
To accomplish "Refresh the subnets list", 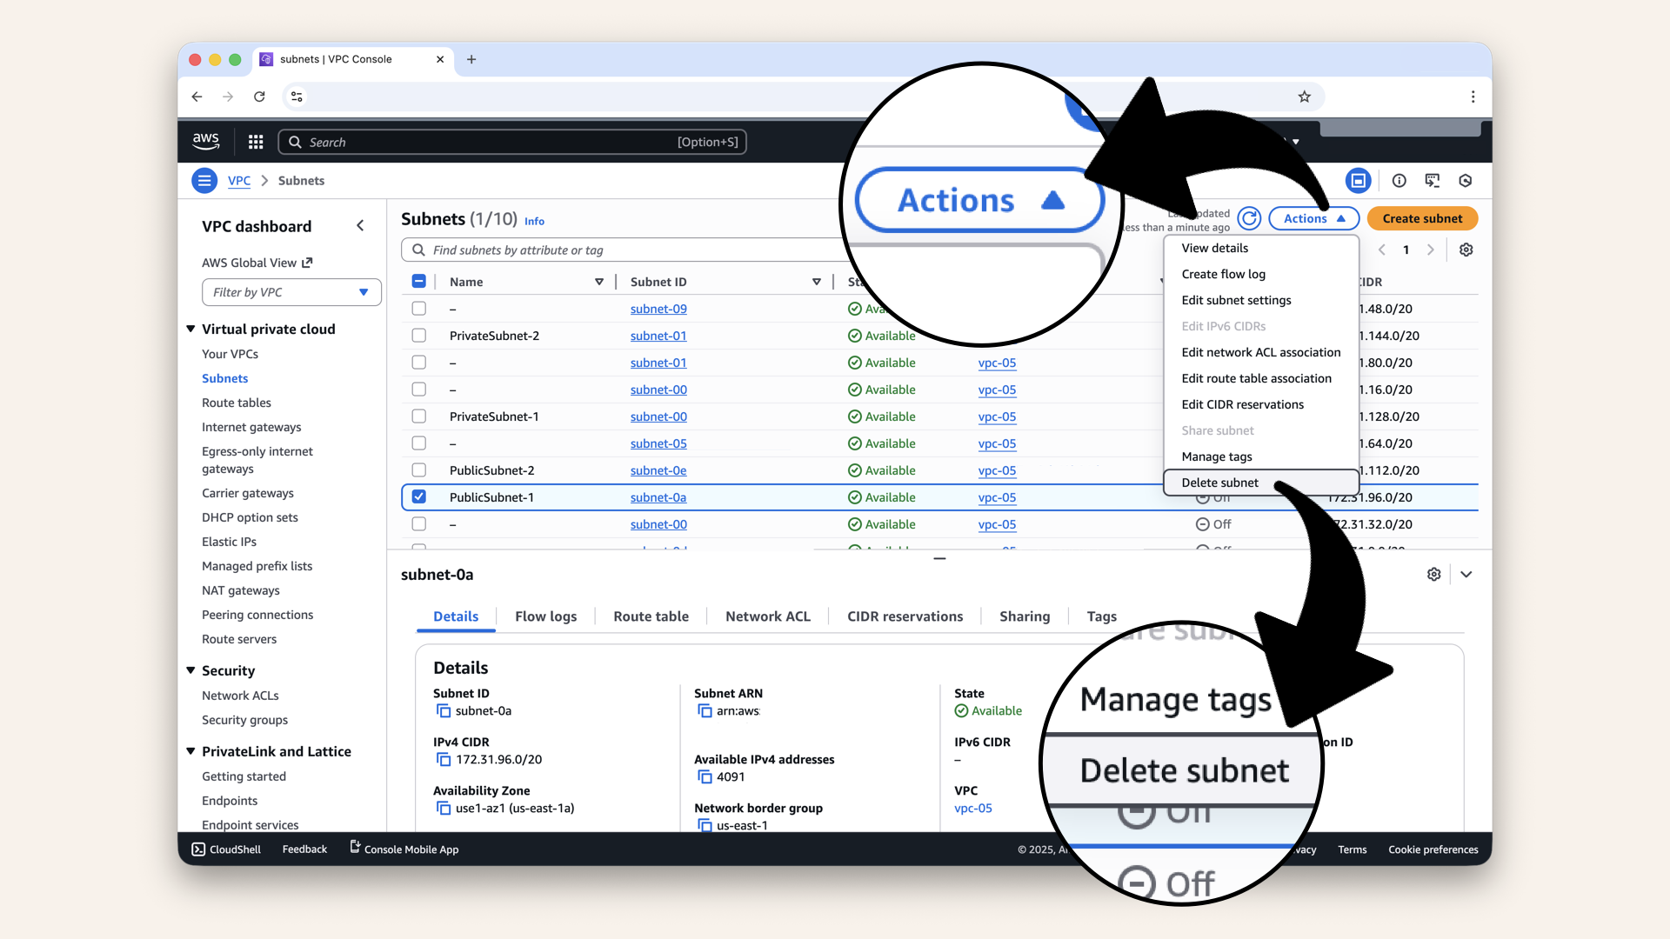I will (1249, 218).
